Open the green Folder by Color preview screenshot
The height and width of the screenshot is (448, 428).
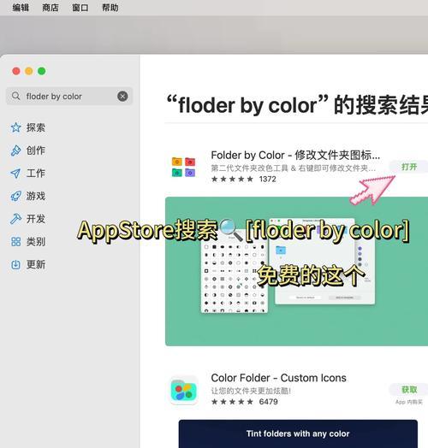[x=297, y=271]
